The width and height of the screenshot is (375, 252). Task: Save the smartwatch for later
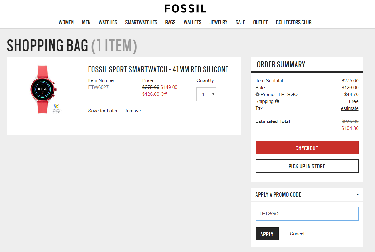pyautogui.click(x=103, y=111)
